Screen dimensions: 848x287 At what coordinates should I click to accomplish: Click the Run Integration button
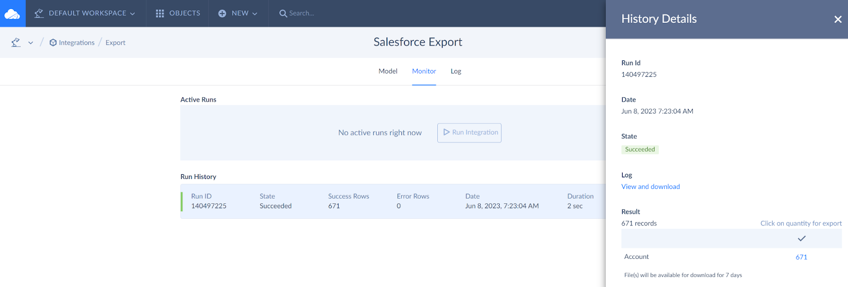pos(469,132)
